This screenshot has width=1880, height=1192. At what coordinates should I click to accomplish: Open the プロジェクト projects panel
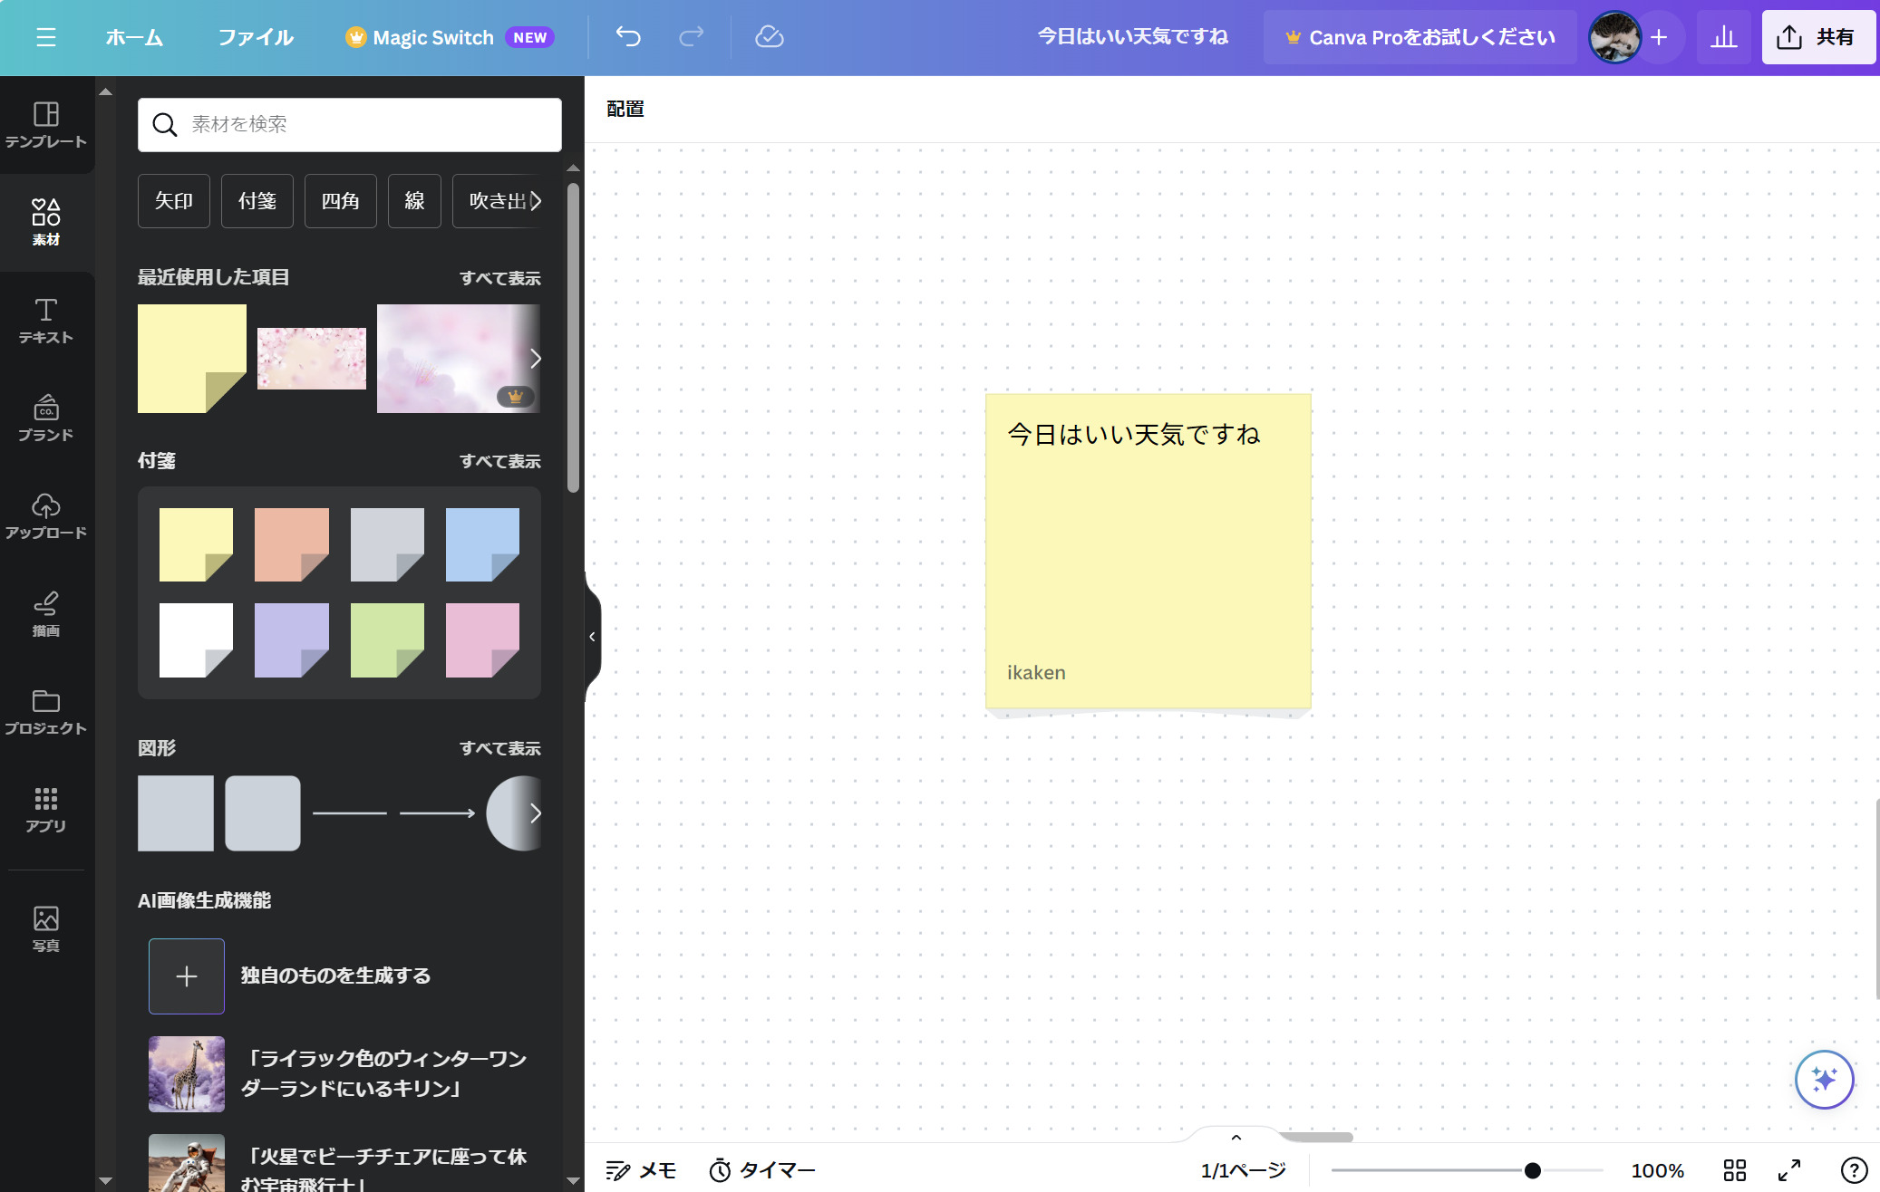click(x=46, y=712)
